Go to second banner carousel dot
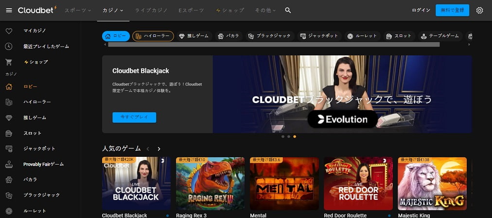 pos(289,136)
